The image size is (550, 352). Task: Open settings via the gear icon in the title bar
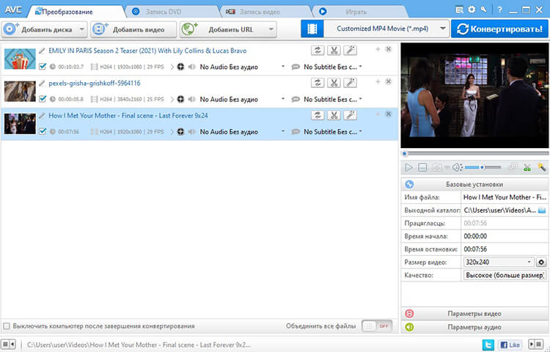click(x=472, y=10)
